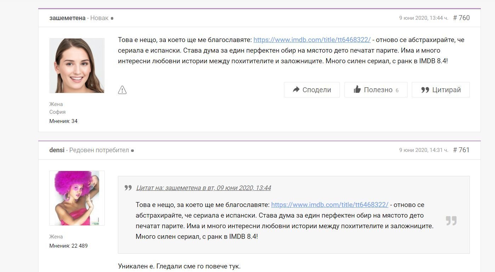Viewport: 495px width, 272px height.
Task: Share post 760 with Сподели button
Action: click(312, 90)
